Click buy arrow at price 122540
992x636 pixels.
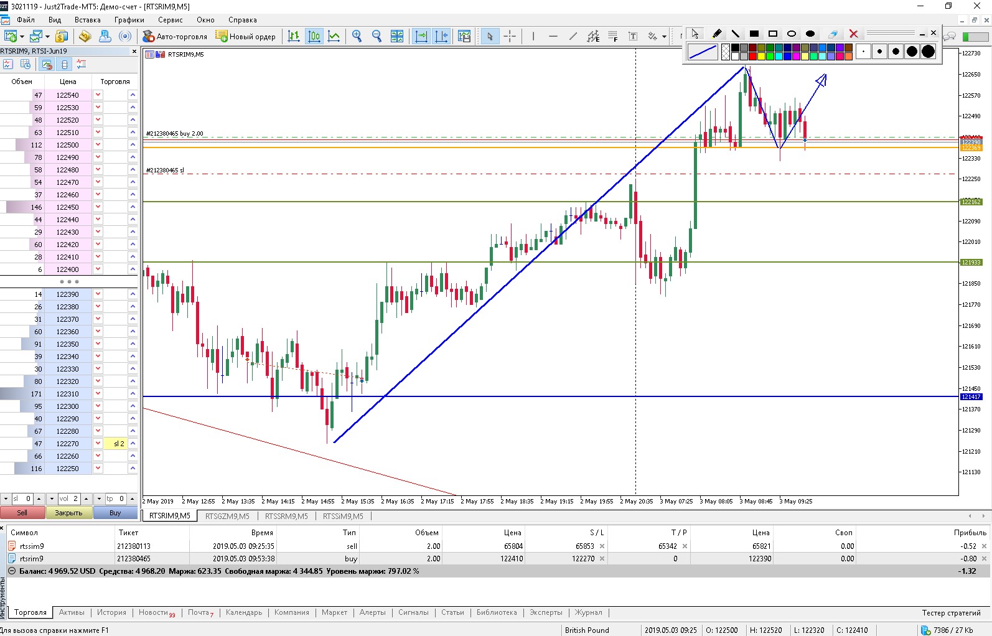133,95
